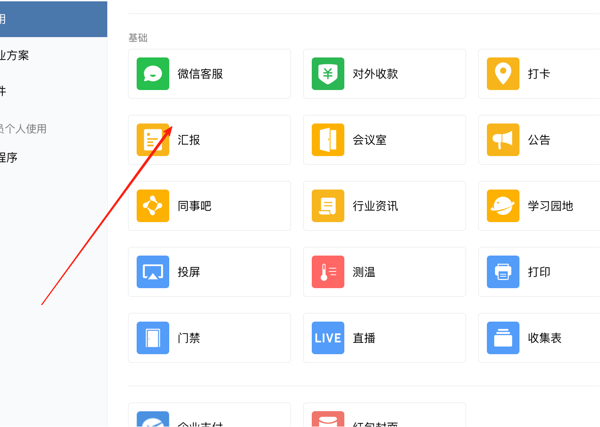Image resolution: width=600 pixels, height=427 pixels.
Task: Open the 收集表 form icon
Action: (x=503, y=338)
